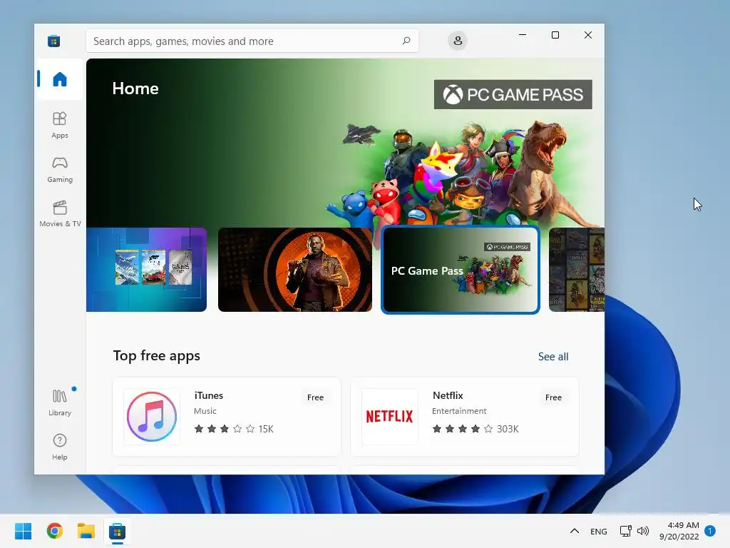Click Entertainment category under Netflix

[x=459, y=411]
